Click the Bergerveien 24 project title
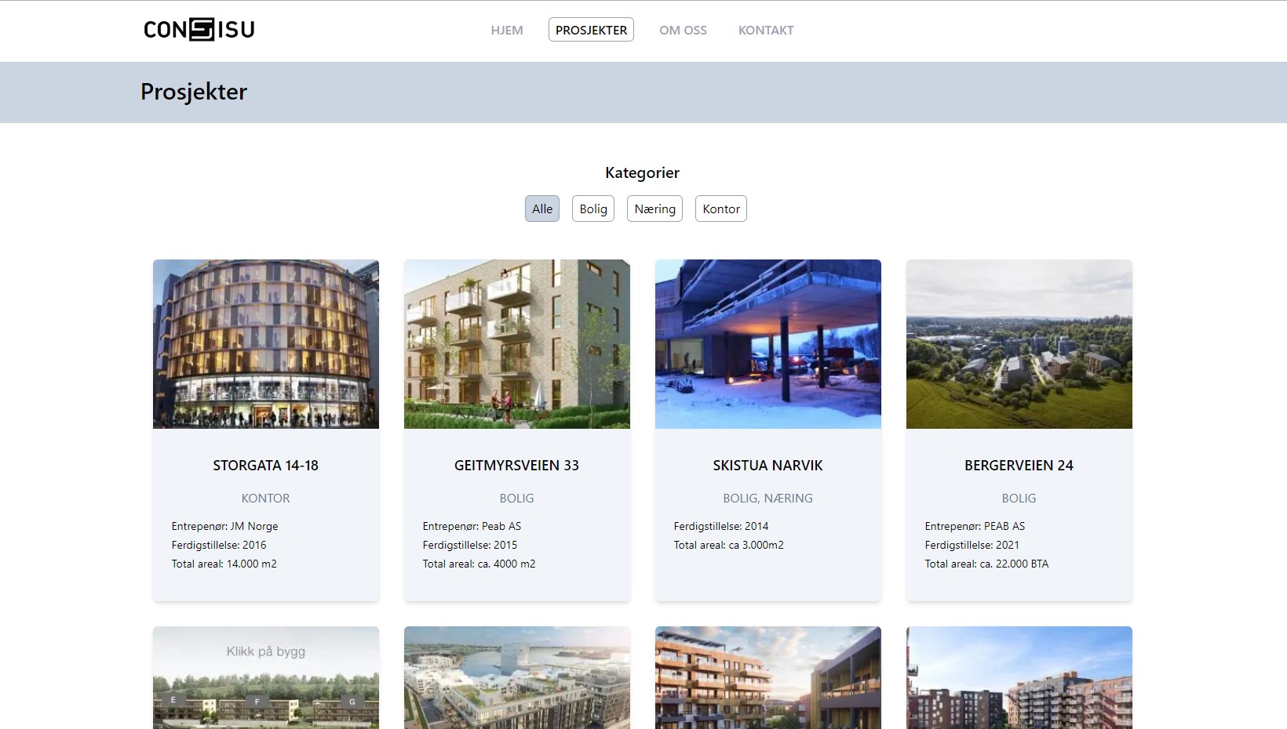This screenshot has height=729, width=1287. point(1019,466)
